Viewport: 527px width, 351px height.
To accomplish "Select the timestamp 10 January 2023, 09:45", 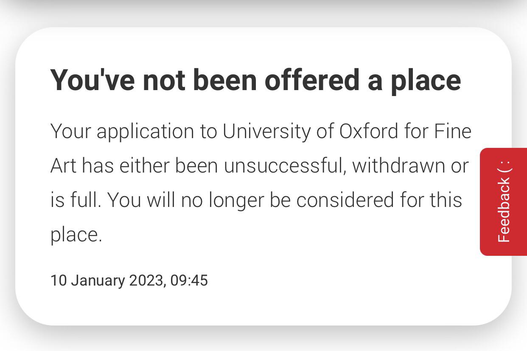I will [x=129, y=280].
